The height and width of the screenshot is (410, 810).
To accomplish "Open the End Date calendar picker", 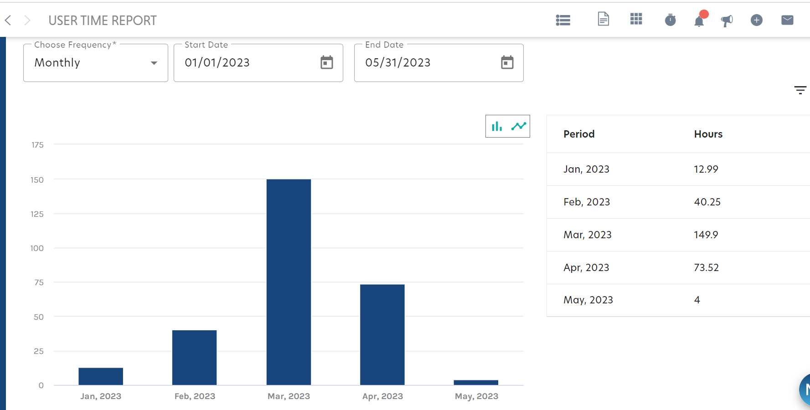I will [x=507, y=62].
